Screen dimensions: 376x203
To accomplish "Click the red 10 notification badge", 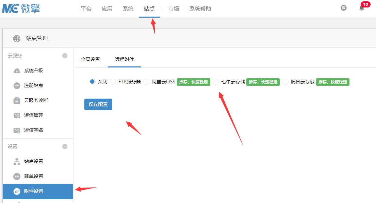I will point(365,4).
